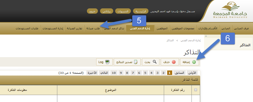Switch to تذاكر الدعم الفني tab
The height and width of the screenshot is (102, 253).
(114, 28)
